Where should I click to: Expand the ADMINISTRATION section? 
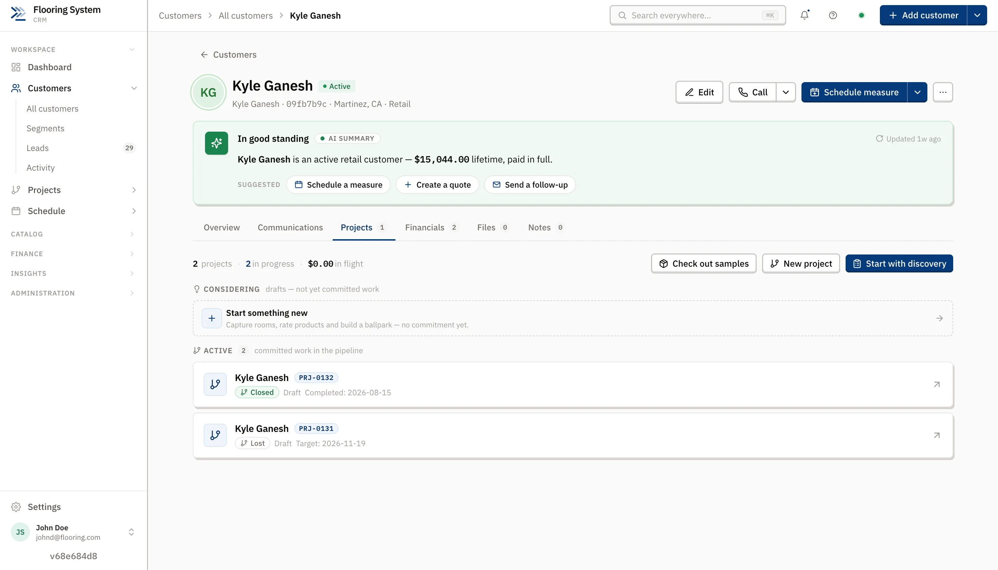click(x=74, y=293)
